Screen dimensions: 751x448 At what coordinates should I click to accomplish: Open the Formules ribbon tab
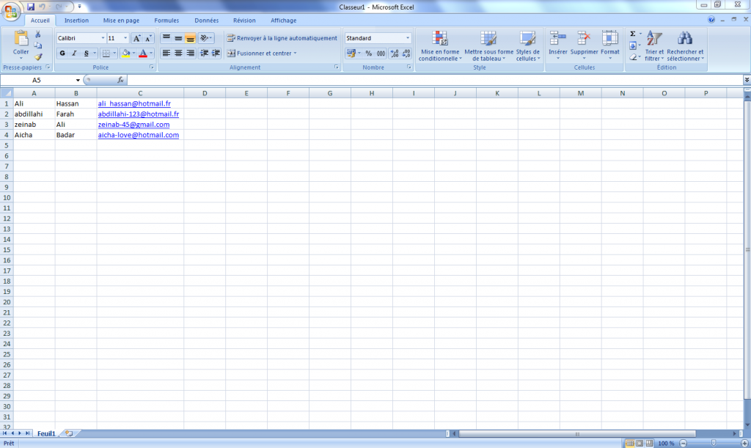coord(166,21)
